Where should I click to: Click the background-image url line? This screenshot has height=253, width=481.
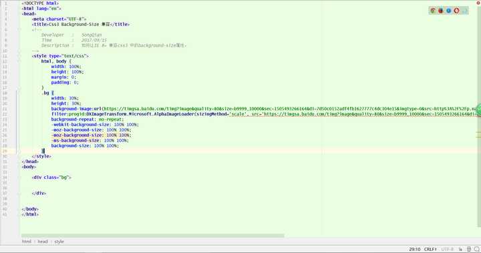pos(264,109)
